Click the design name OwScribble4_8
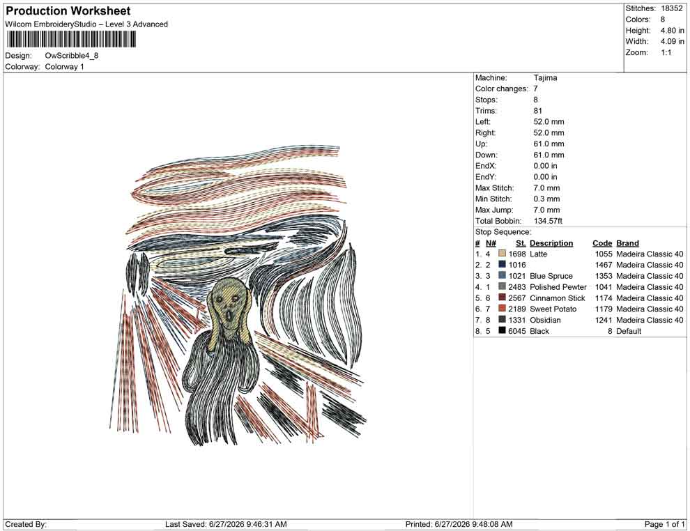690x531 pixels. pos(72,56)
